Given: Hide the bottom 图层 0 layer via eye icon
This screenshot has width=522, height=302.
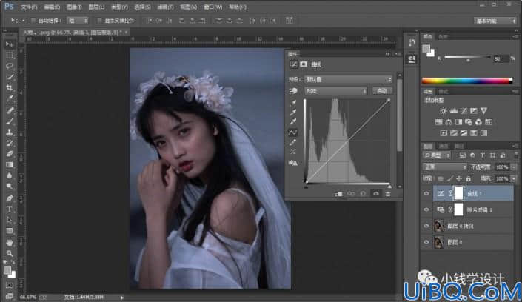Looking at the screenshot, I should pos(426,242).
